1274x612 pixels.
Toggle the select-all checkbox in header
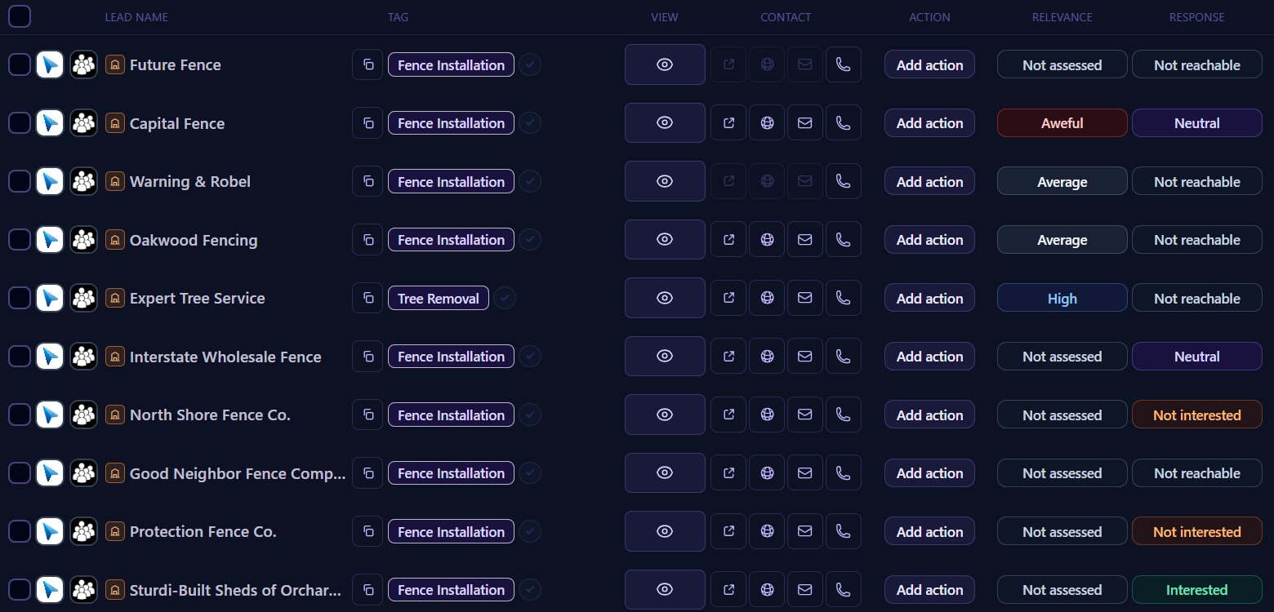coord(20,16)
